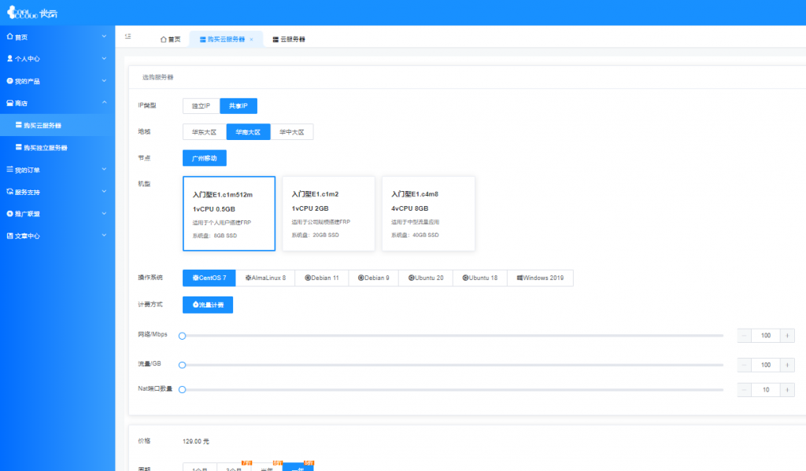Go to the 首页 tab
806x471 pixels.
[170, 39]
